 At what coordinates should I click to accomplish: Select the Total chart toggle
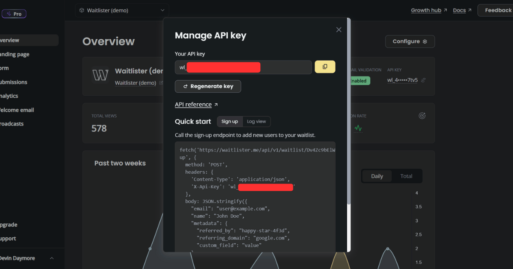[x=406, y=176]
